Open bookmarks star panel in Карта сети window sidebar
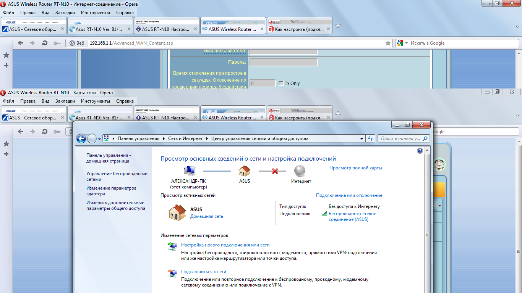 point(6,144)
